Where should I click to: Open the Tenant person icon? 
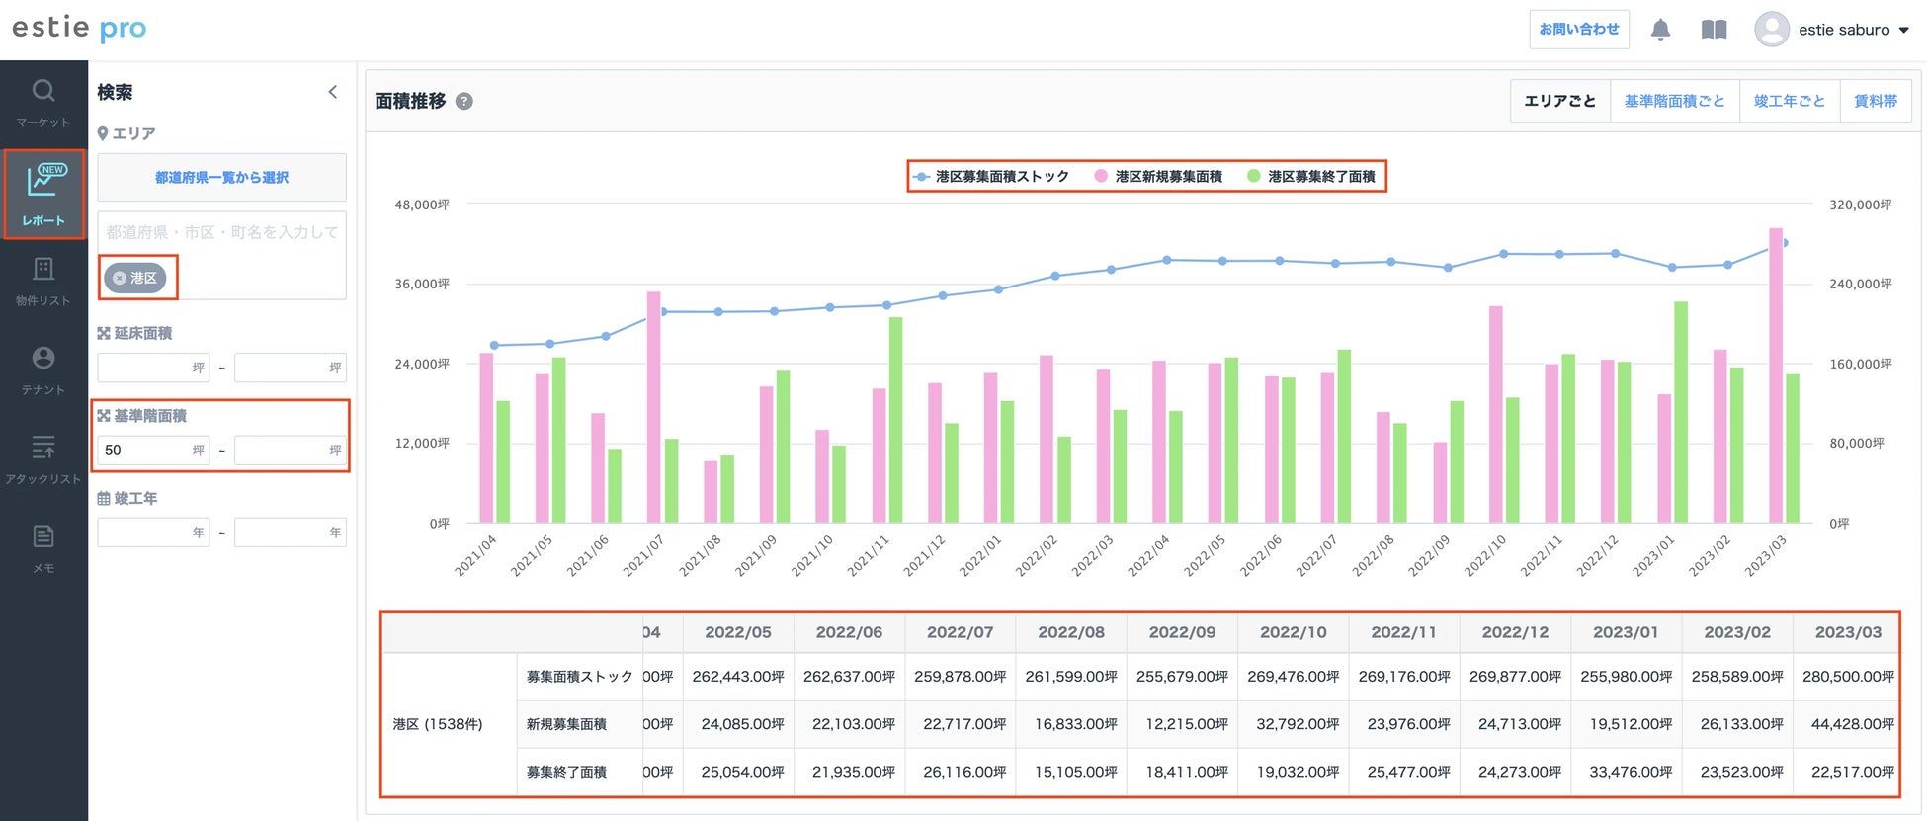[43, 359]
